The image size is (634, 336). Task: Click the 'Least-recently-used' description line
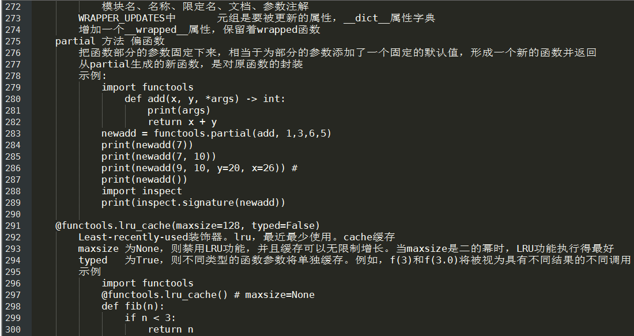[236, 237]
